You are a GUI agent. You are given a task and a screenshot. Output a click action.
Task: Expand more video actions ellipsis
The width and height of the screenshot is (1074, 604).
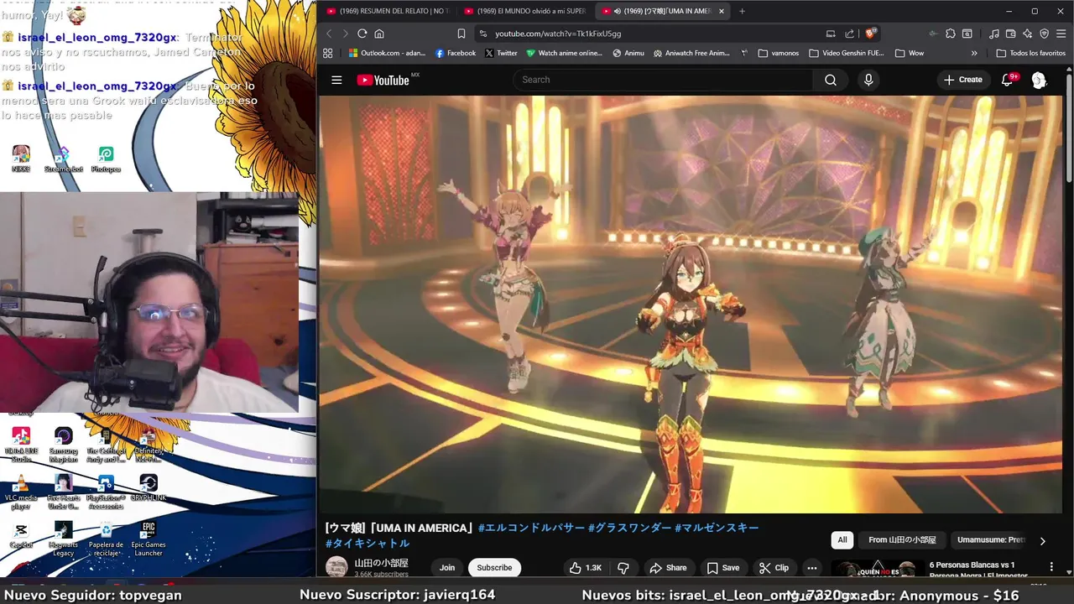pyautogui.click(x=811, y=568)
